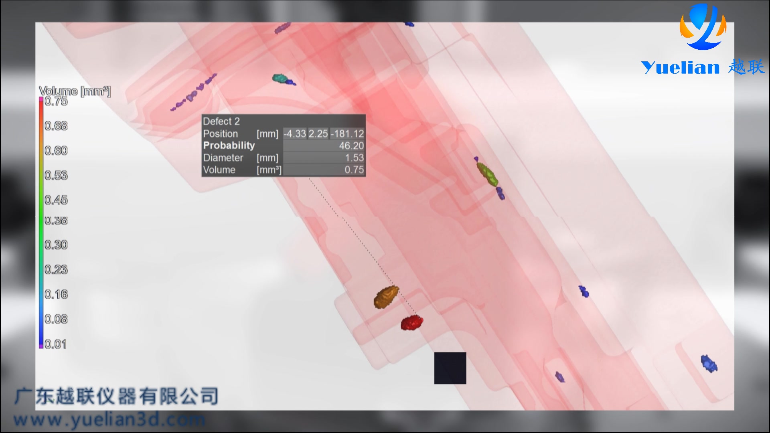Viewport: 770px width, 433px height.
Task: Click the Position Z value -181.12
Action: [347, 134]
